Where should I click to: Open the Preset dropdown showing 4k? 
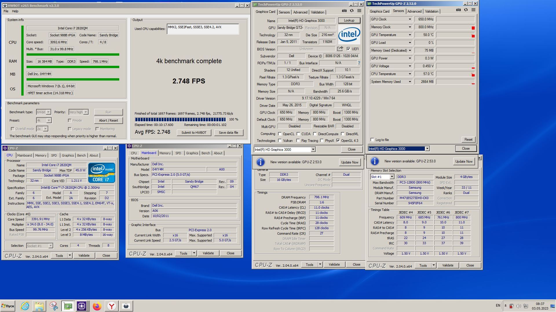click(49, 120)
